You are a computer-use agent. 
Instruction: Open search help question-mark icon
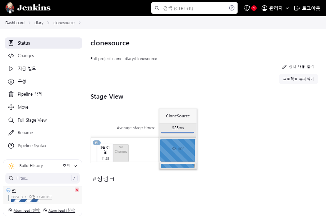[231, 8]
